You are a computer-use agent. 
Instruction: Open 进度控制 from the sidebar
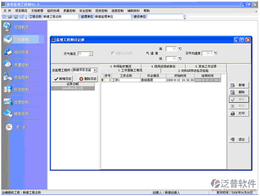(x=8, y=102)
